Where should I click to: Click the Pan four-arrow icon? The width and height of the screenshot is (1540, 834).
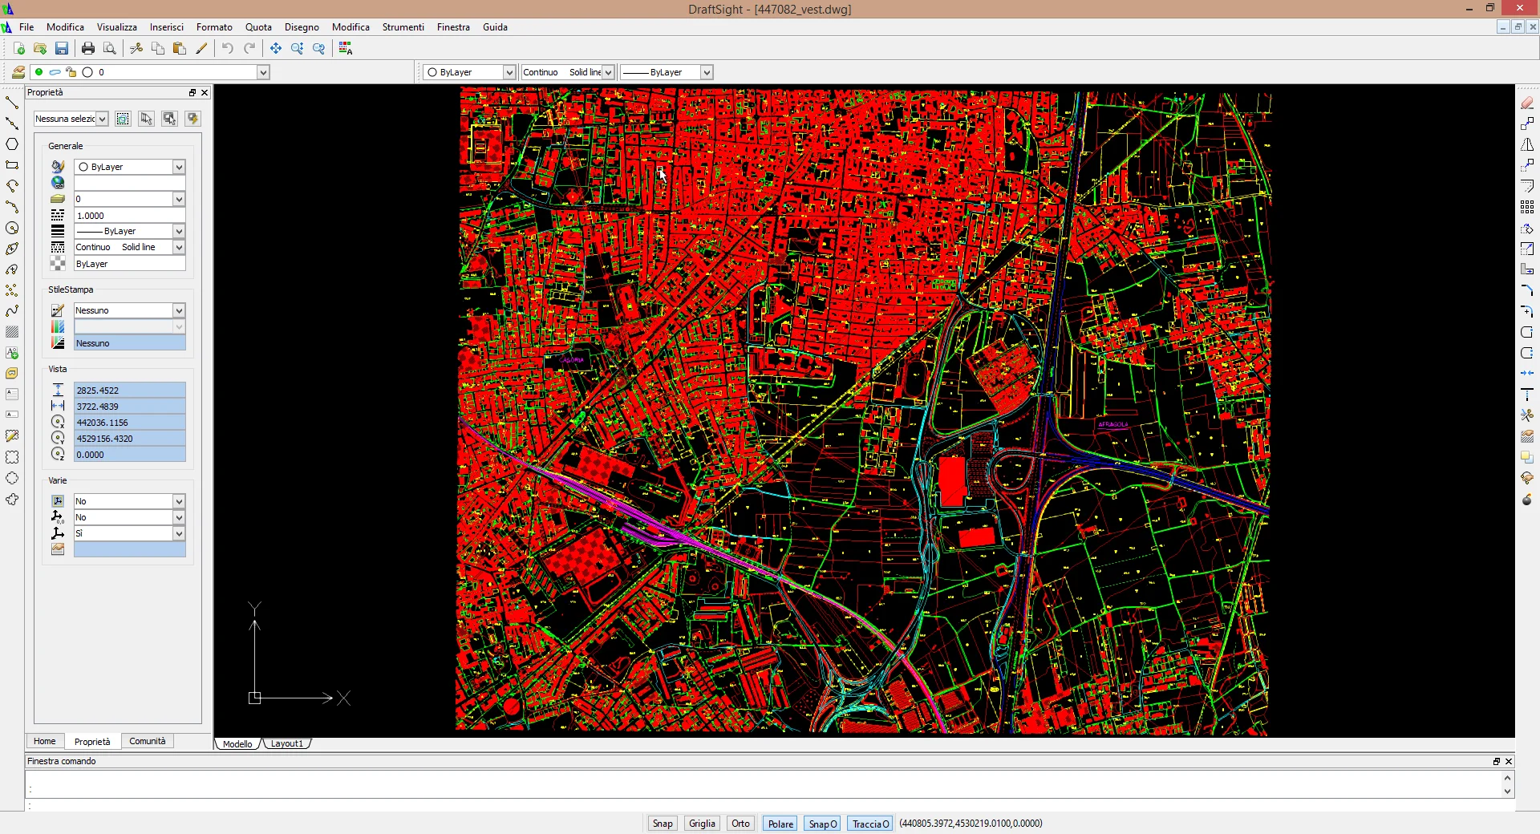pyautogui.click(x=276, y=49)
